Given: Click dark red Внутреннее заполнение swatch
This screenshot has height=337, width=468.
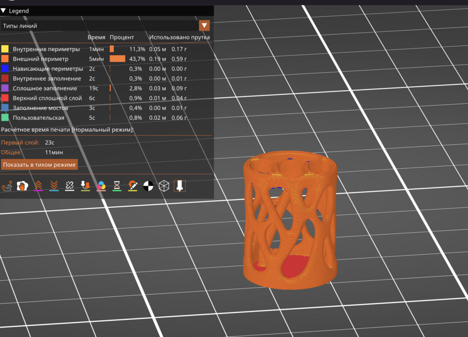Looking at the screenshot, I should coord(5,78).
